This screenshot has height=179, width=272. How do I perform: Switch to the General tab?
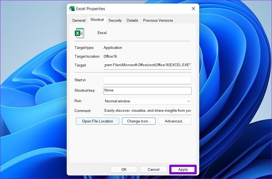click(79, 20)
